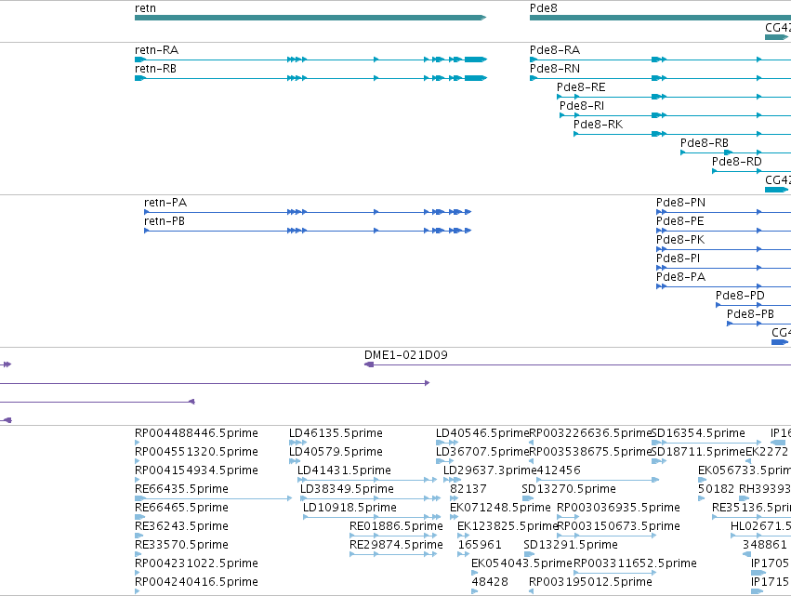Click the 48428 feature label
791x596 pixels.
(490, 582)
